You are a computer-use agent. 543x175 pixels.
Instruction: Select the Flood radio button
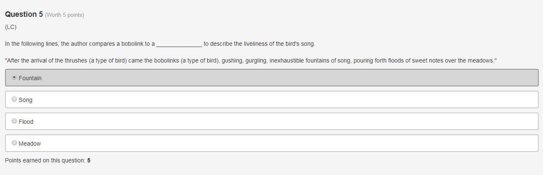point(14,121)
